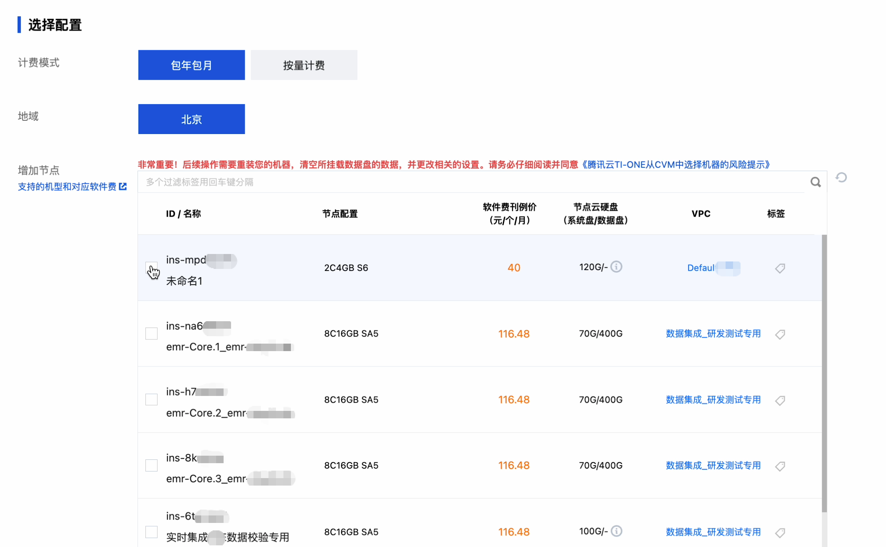
Task: Click tag icon for emr-Core.2 row
Action: point(780,400)
